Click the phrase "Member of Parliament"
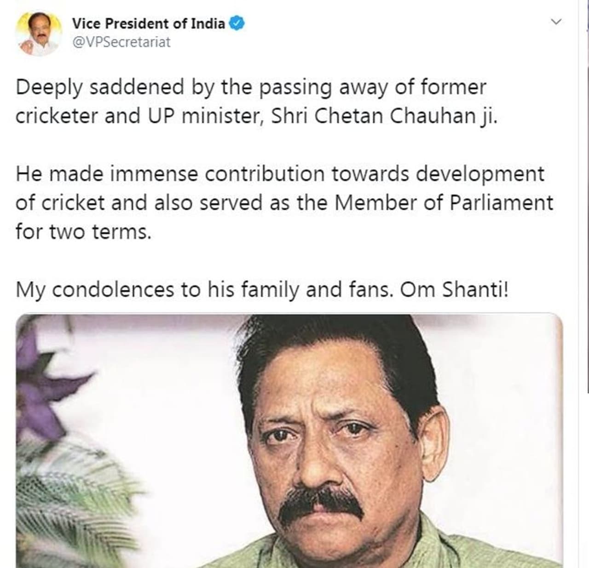This screenshot has width=589, height=568. pyautogui.click(x=444, y=203)
